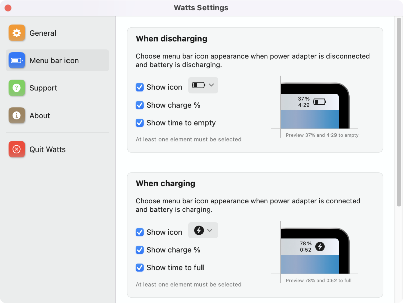Click the green Support question mark icon
The height and width of the screenshot is (303, 403).
click(17, 88)
